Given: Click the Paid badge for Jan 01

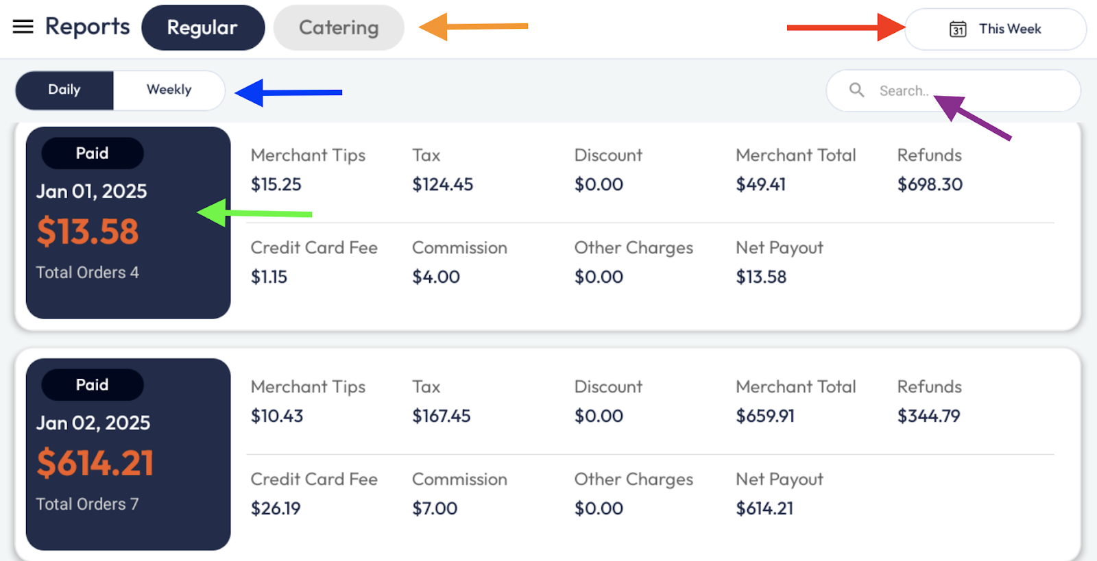Looking at the screenshot, I should 92,153.
